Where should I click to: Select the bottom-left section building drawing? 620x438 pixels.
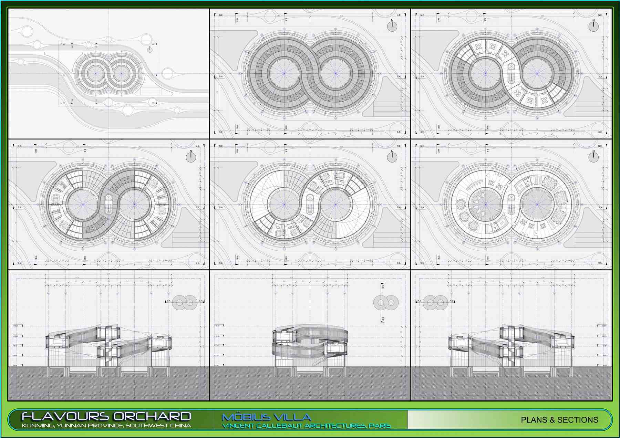(x=108, y=346)
